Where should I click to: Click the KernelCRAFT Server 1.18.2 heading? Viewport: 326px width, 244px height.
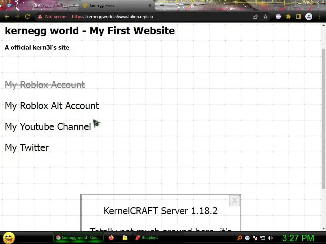coord(160,211)
